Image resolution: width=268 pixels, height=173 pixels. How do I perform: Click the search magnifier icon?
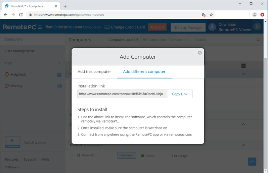pyautogui.click(x=258, y=40)
